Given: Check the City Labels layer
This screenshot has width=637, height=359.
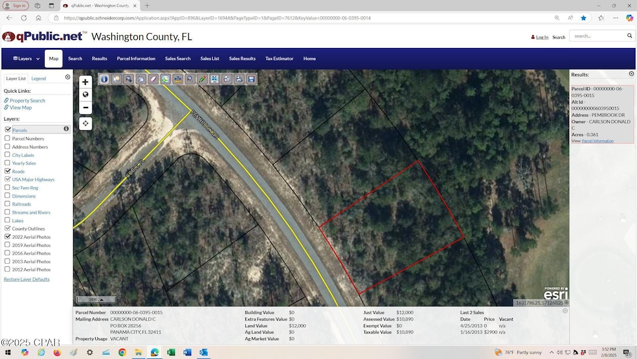Looking at the screenshot, I should [7, 154].
